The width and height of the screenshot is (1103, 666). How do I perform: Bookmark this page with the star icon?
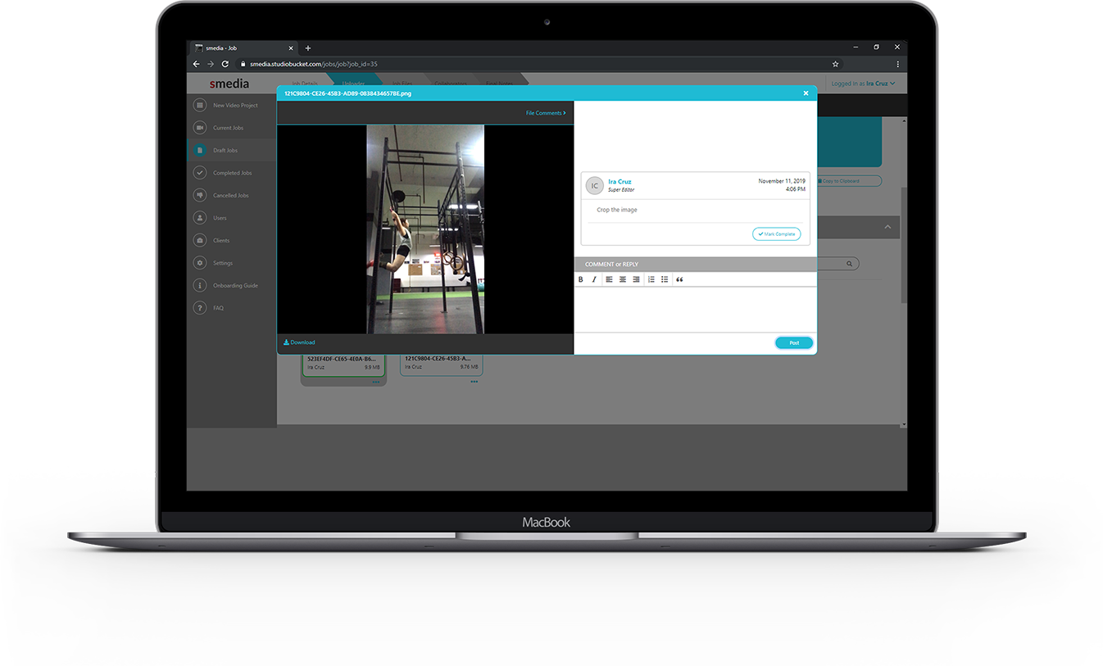click(x=835, y=64)
